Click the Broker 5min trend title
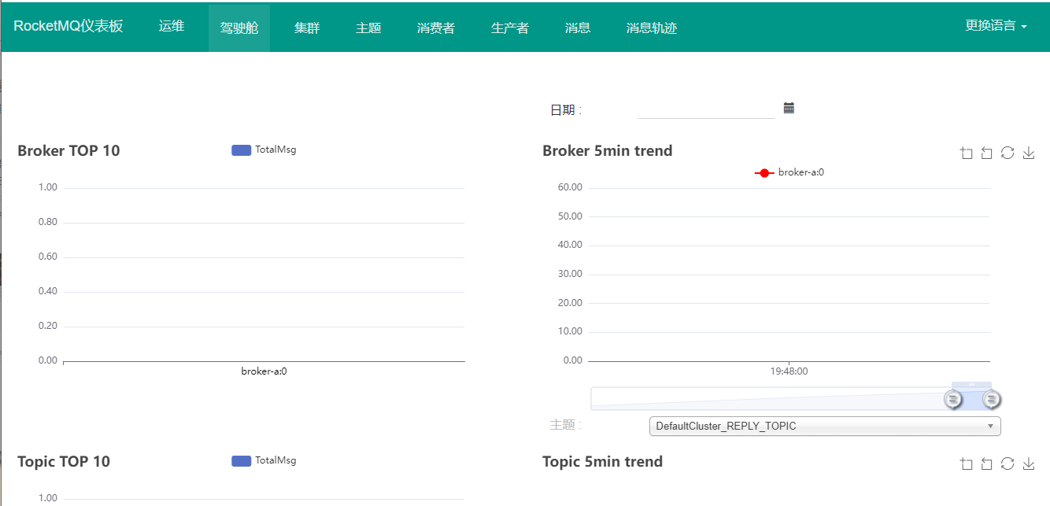The image size is (1050, 506). (x=608, y=150)
